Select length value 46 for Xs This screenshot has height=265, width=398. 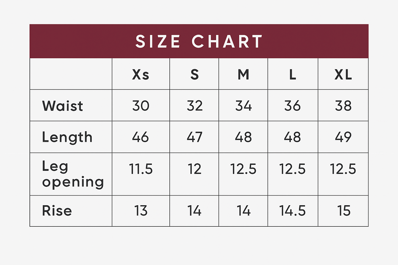tap(140, 137)
